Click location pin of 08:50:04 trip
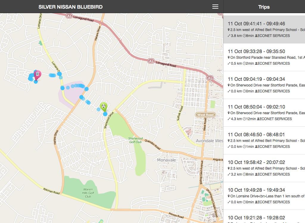The image size is (305, 223). (229, 113)
